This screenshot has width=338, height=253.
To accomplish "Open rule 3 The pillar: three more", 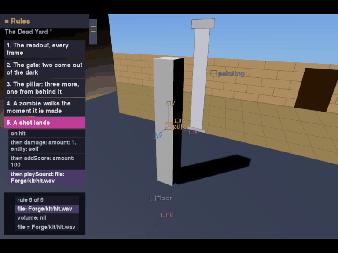I will click(x=44, y=88).
